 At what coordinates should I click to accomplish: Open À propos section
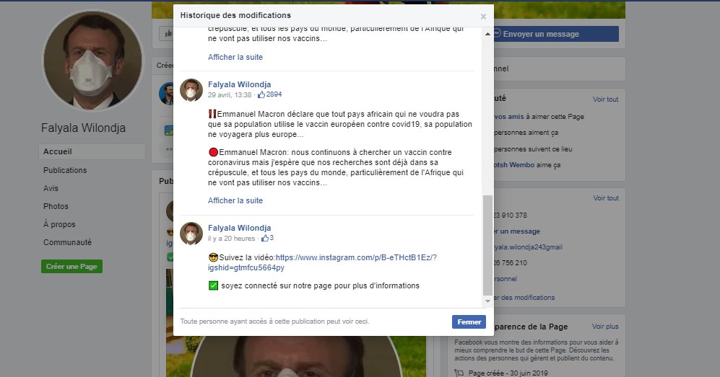(59, 224)
